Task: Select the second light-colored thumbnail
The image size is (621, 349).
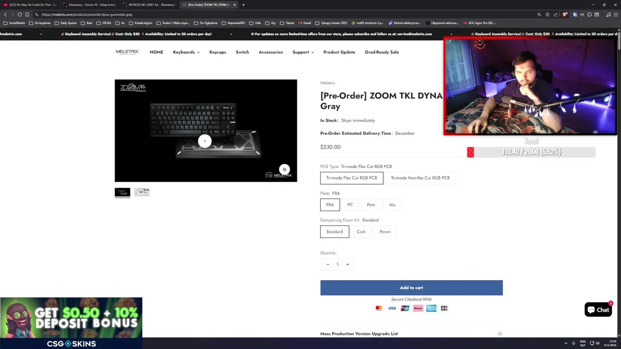Action: 142,192
